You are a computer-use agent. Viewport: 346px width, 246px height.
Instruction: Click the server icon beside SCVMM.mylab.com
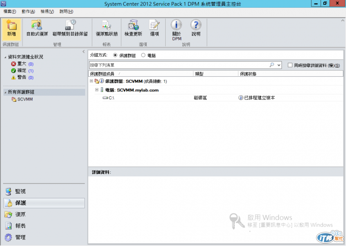tap(102, 90)
